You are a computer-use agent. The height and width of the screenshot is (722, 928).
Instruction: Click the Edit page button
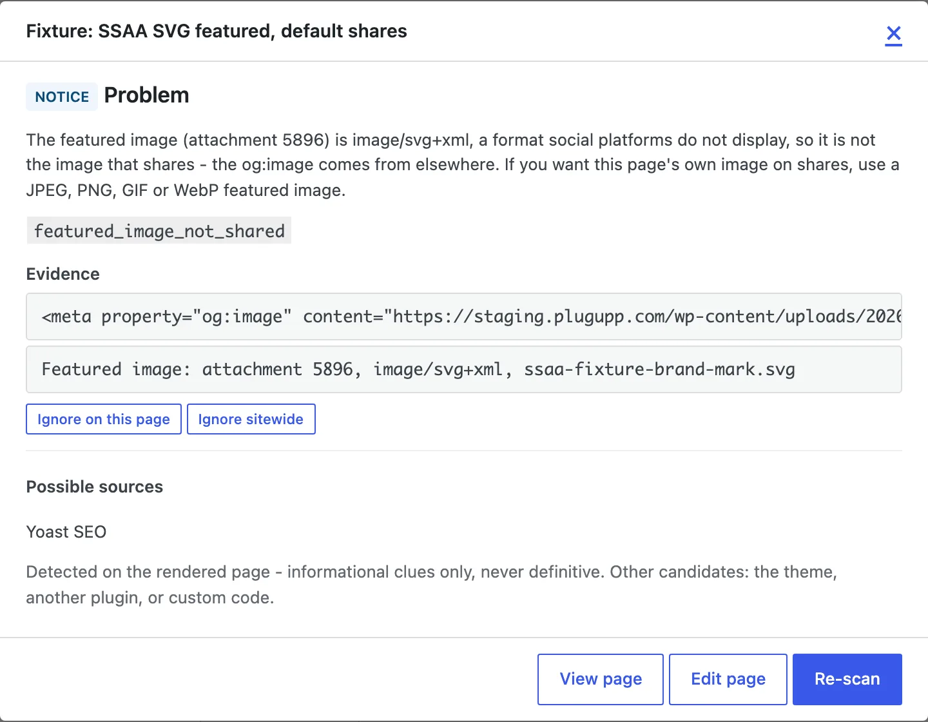tap(728, 679)
